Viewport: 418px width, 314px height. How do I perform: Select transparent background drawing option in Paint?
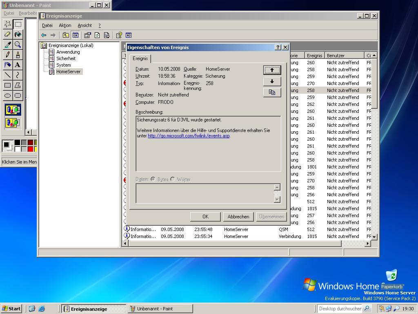[x=13, y=123]
